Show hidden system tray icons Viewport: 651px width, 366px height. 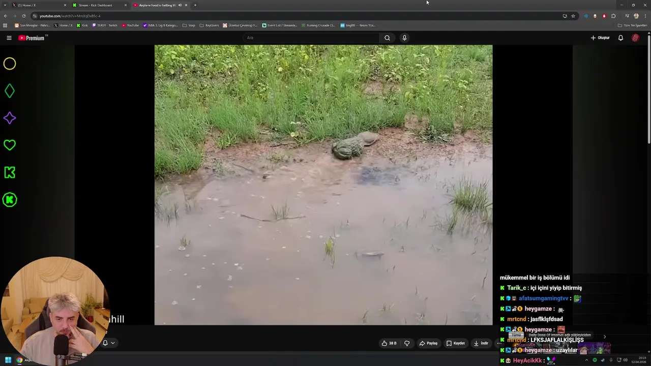coord(586,360)
